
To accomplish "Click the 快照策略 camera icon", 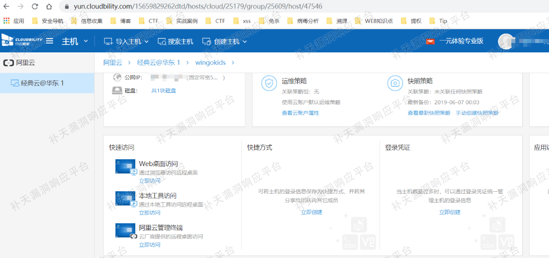I will [x=395, y=83].
